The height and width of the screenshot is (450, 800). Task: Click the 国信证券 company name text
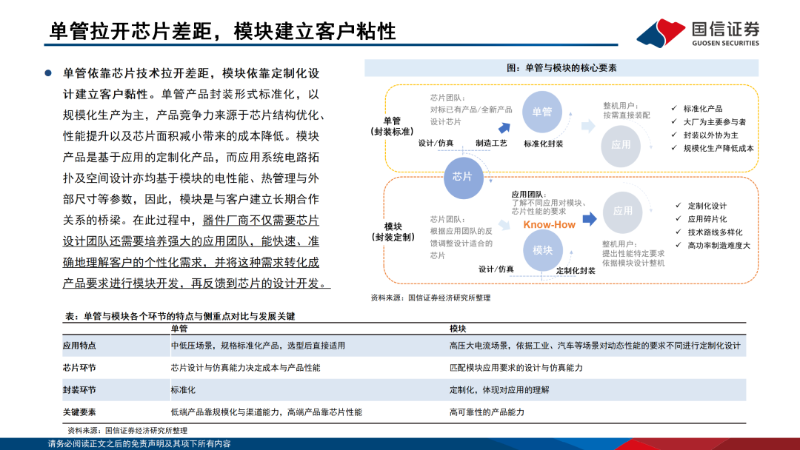click(725, 29)
